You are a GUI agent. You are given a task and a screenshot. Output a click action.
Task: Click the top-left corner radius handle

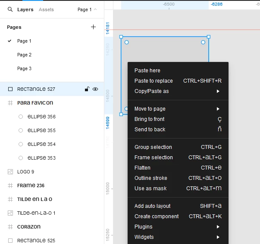tap(126, 42)
